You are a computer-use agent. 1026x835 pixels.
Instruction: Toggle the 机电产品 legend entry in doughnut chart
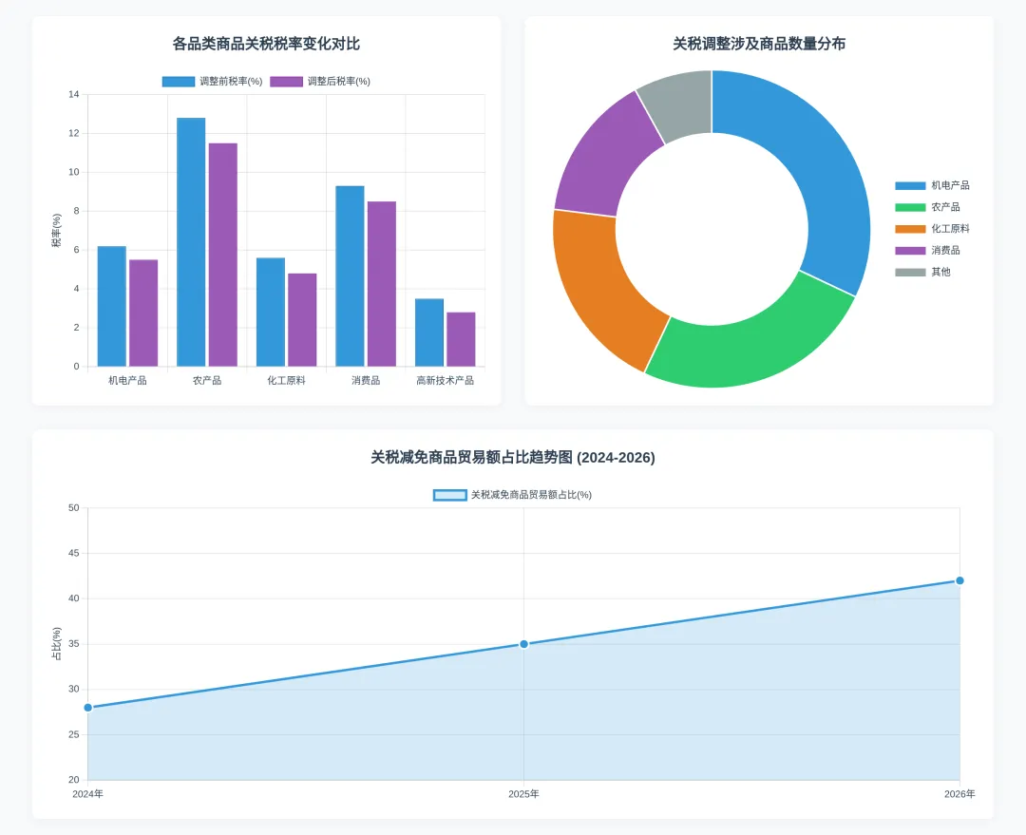[932, 185]
